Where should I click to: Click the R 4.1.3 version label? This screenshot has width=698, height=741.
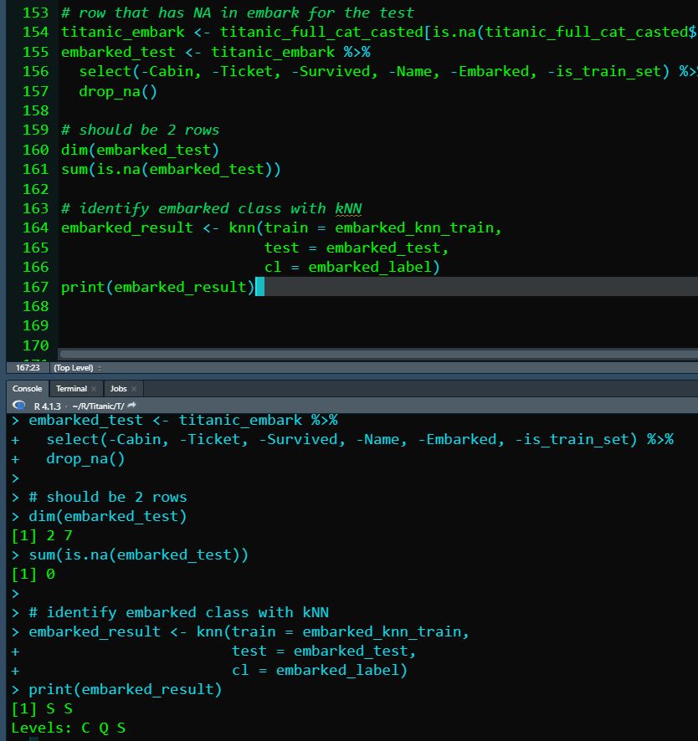coord(46,405)
